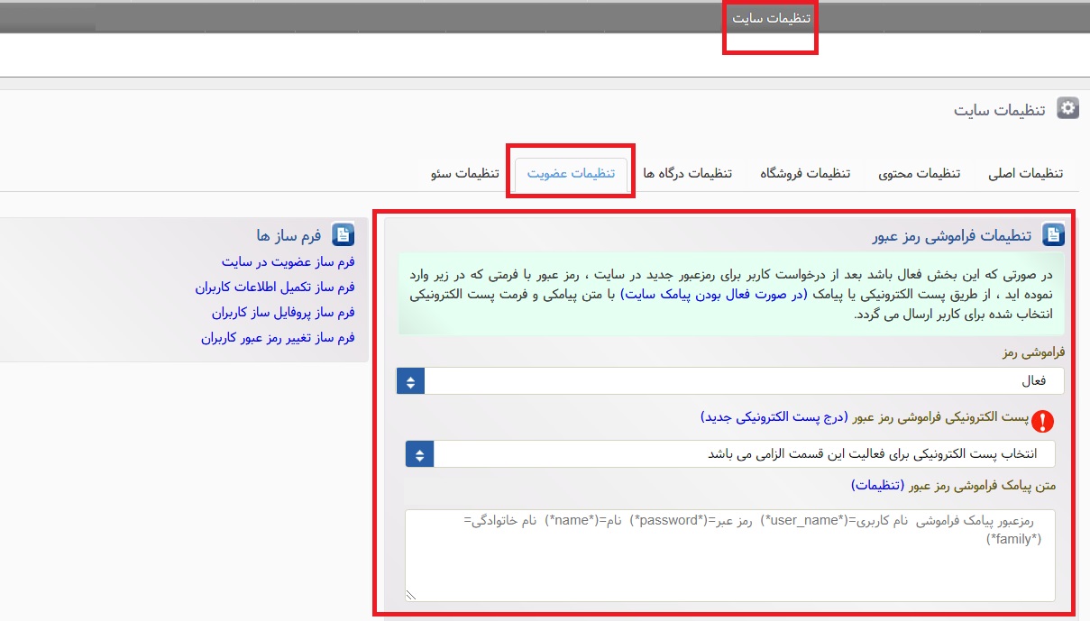Click the document icon beside فرم ساز ها
Image resolution: width=1090 pixels, height=621 pixels.
coord(343,235)
